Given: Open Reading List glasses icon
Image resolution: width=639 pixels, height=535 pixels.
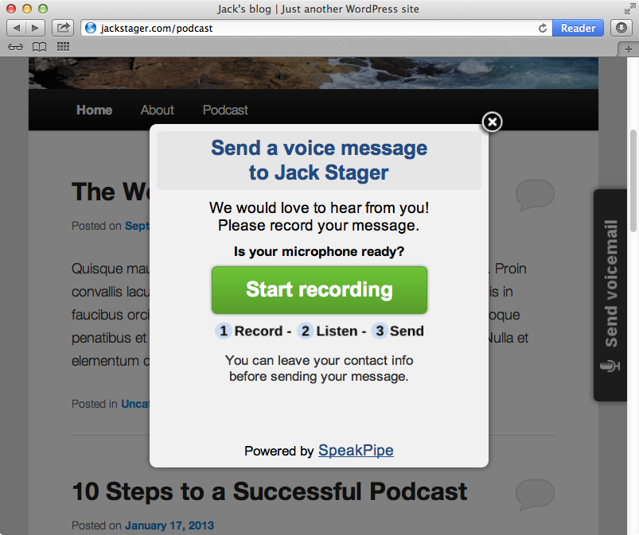Looking at the screenshot, I should (15, 47).
